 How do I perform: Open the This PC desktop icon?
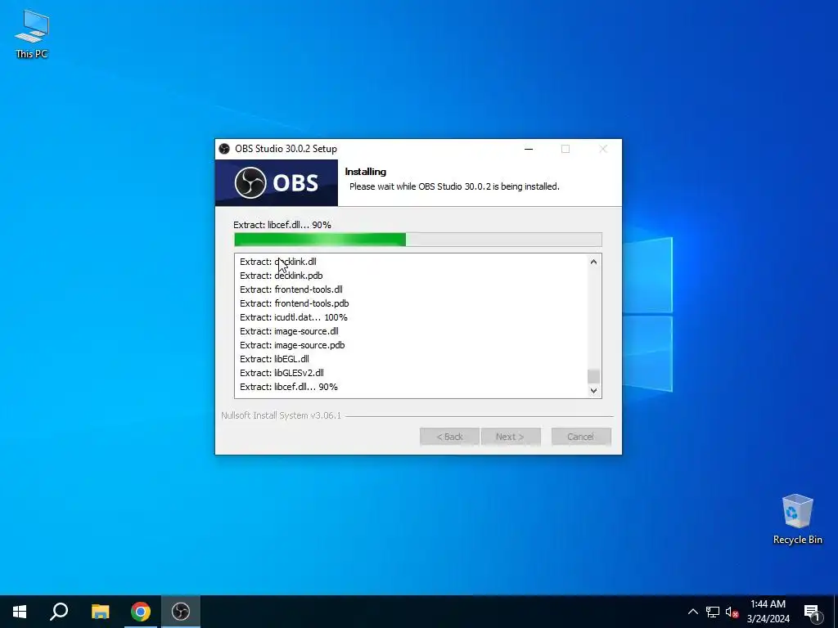click(32, 34)
